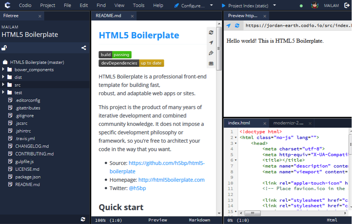Fold the head tag at line 3
Viewport: 352px width, 224px height.
[236, 143]
